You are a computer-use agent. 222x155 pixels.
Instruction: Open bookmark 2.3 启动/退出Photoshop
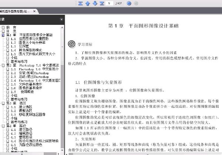30,77
